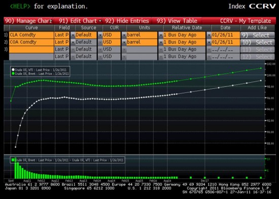Open the currency dropdown arrow for CLA Comdty
279x199 pixels.
point(100,35)
